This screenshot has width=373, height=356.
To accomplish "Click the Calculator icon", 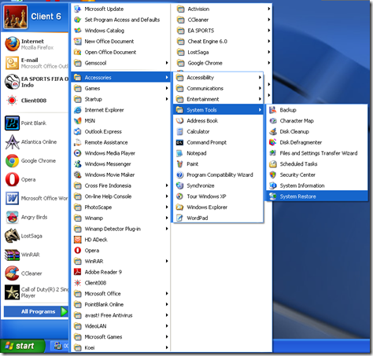I will click(x=179, y=131).
